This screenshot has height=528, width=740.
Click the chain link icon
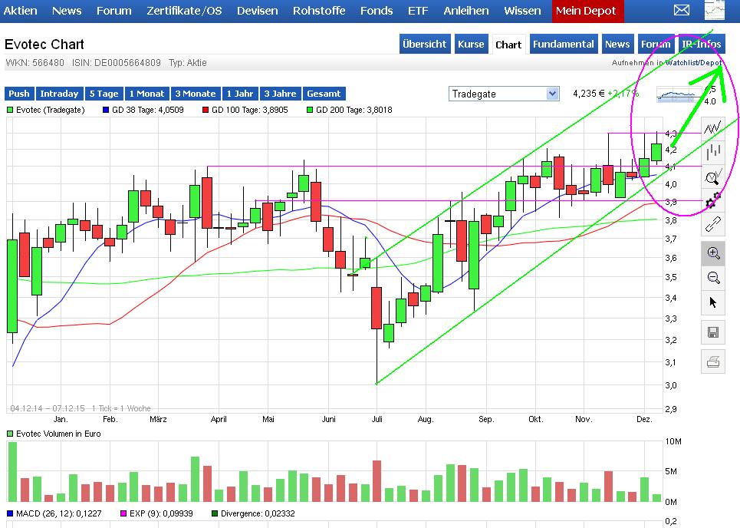(712, 224)
